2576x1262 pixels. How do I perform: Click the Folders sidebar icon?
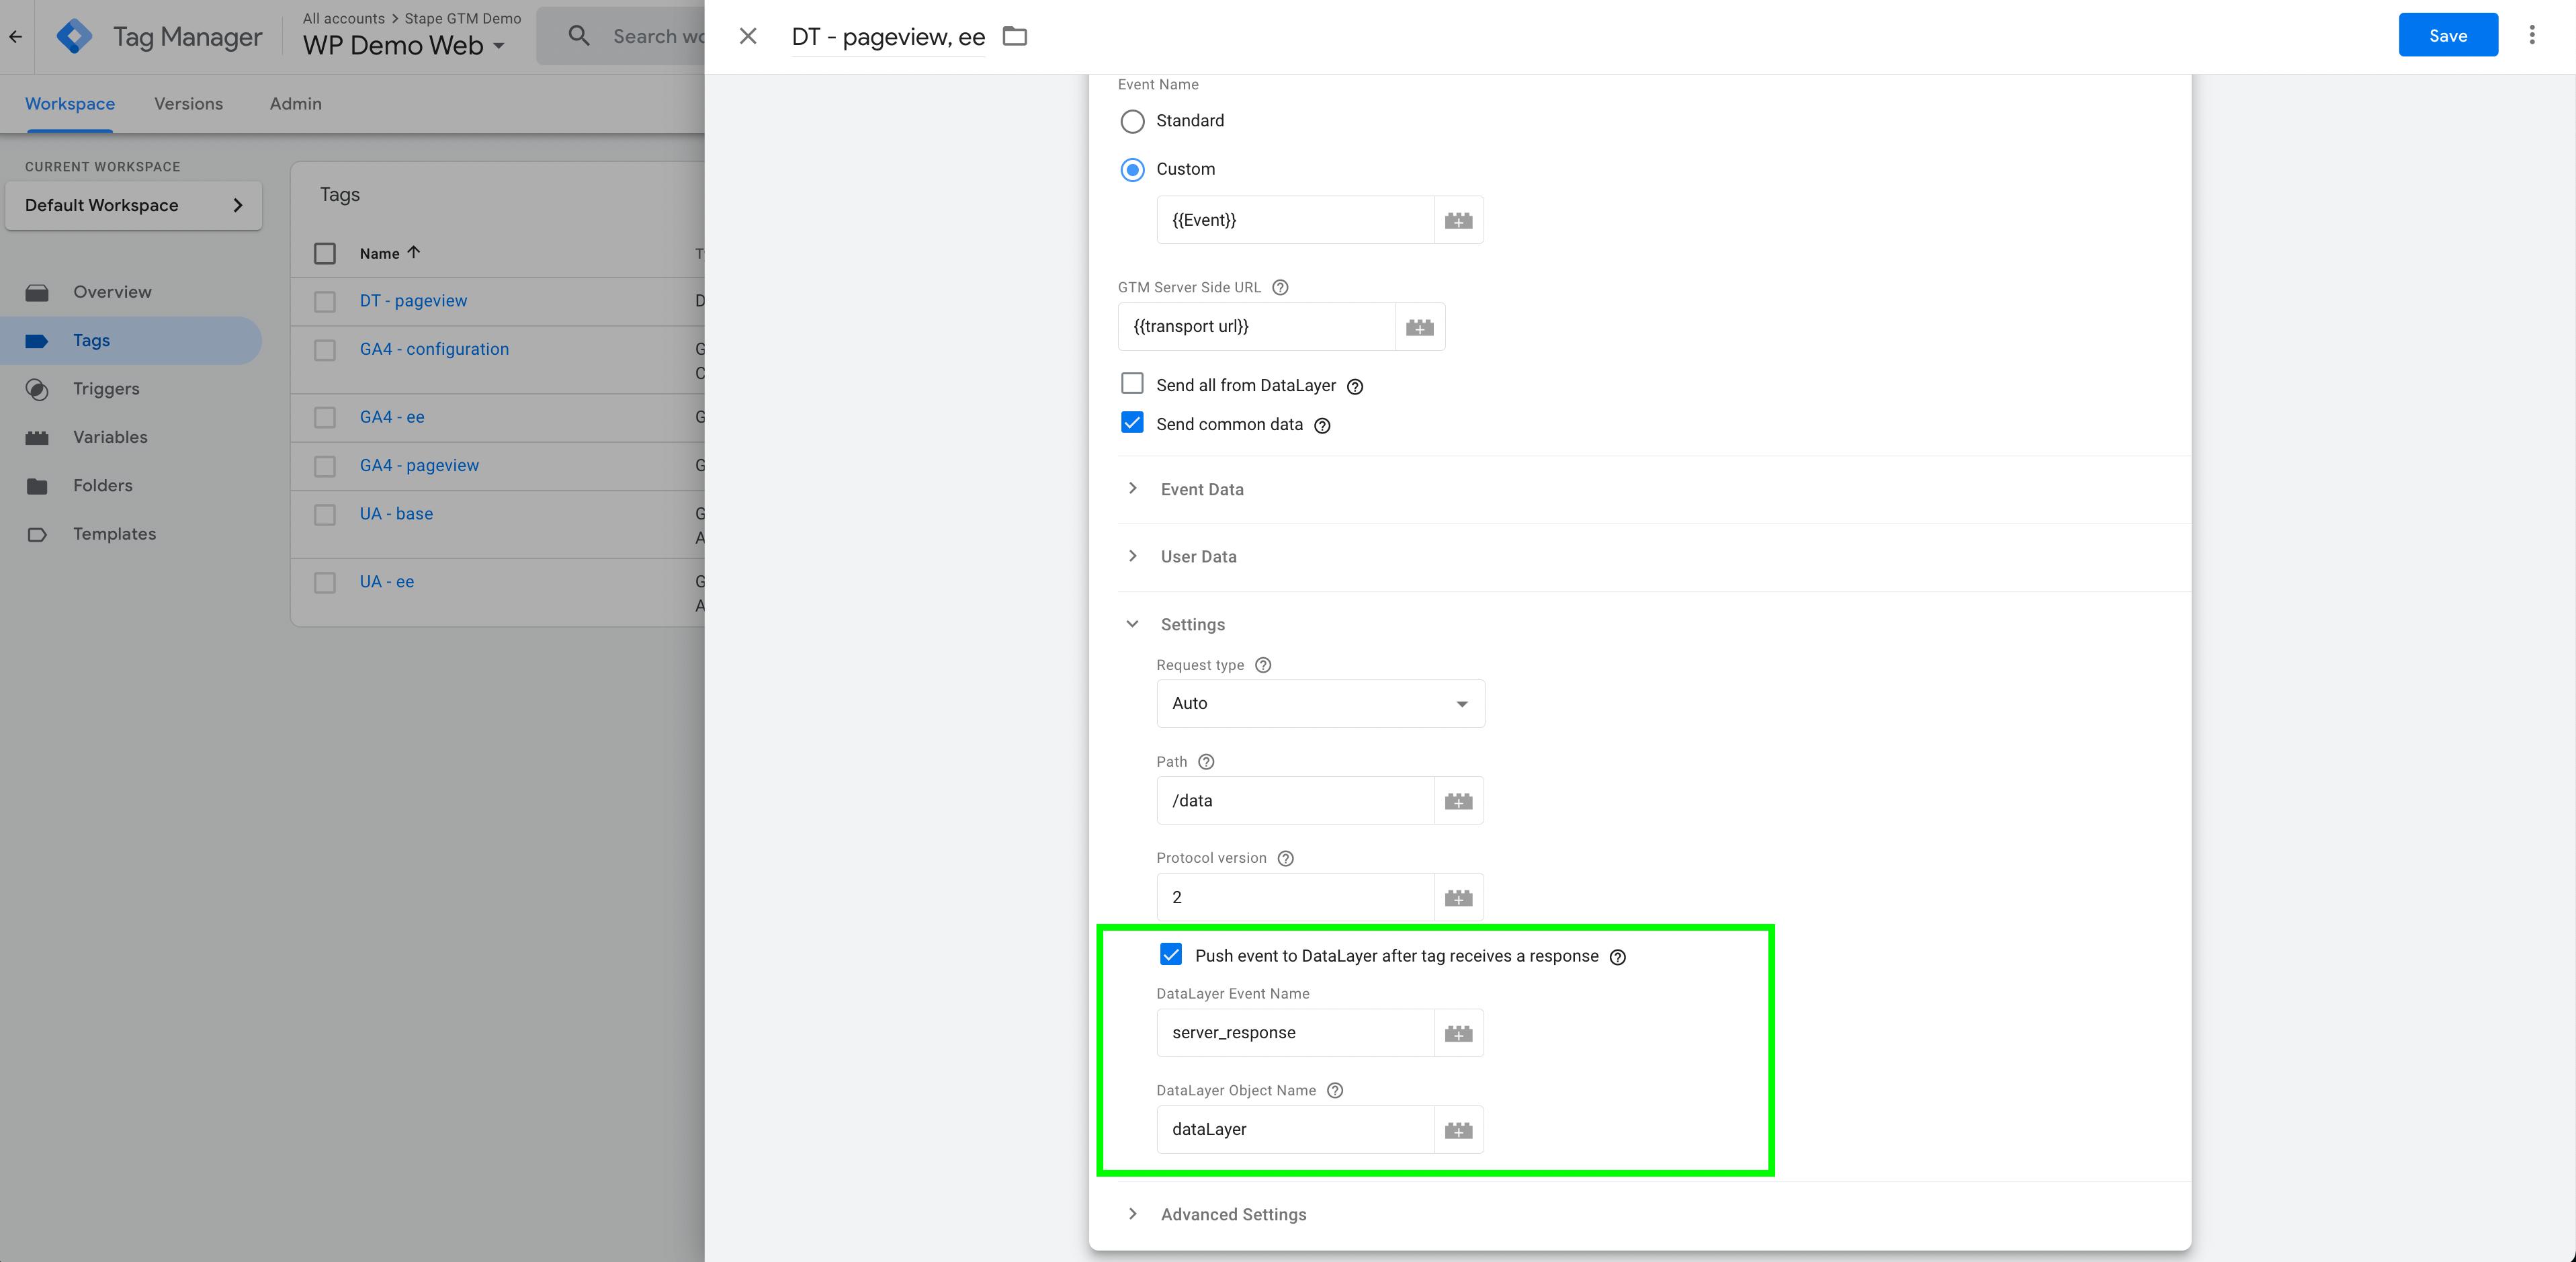click(37, 486)
